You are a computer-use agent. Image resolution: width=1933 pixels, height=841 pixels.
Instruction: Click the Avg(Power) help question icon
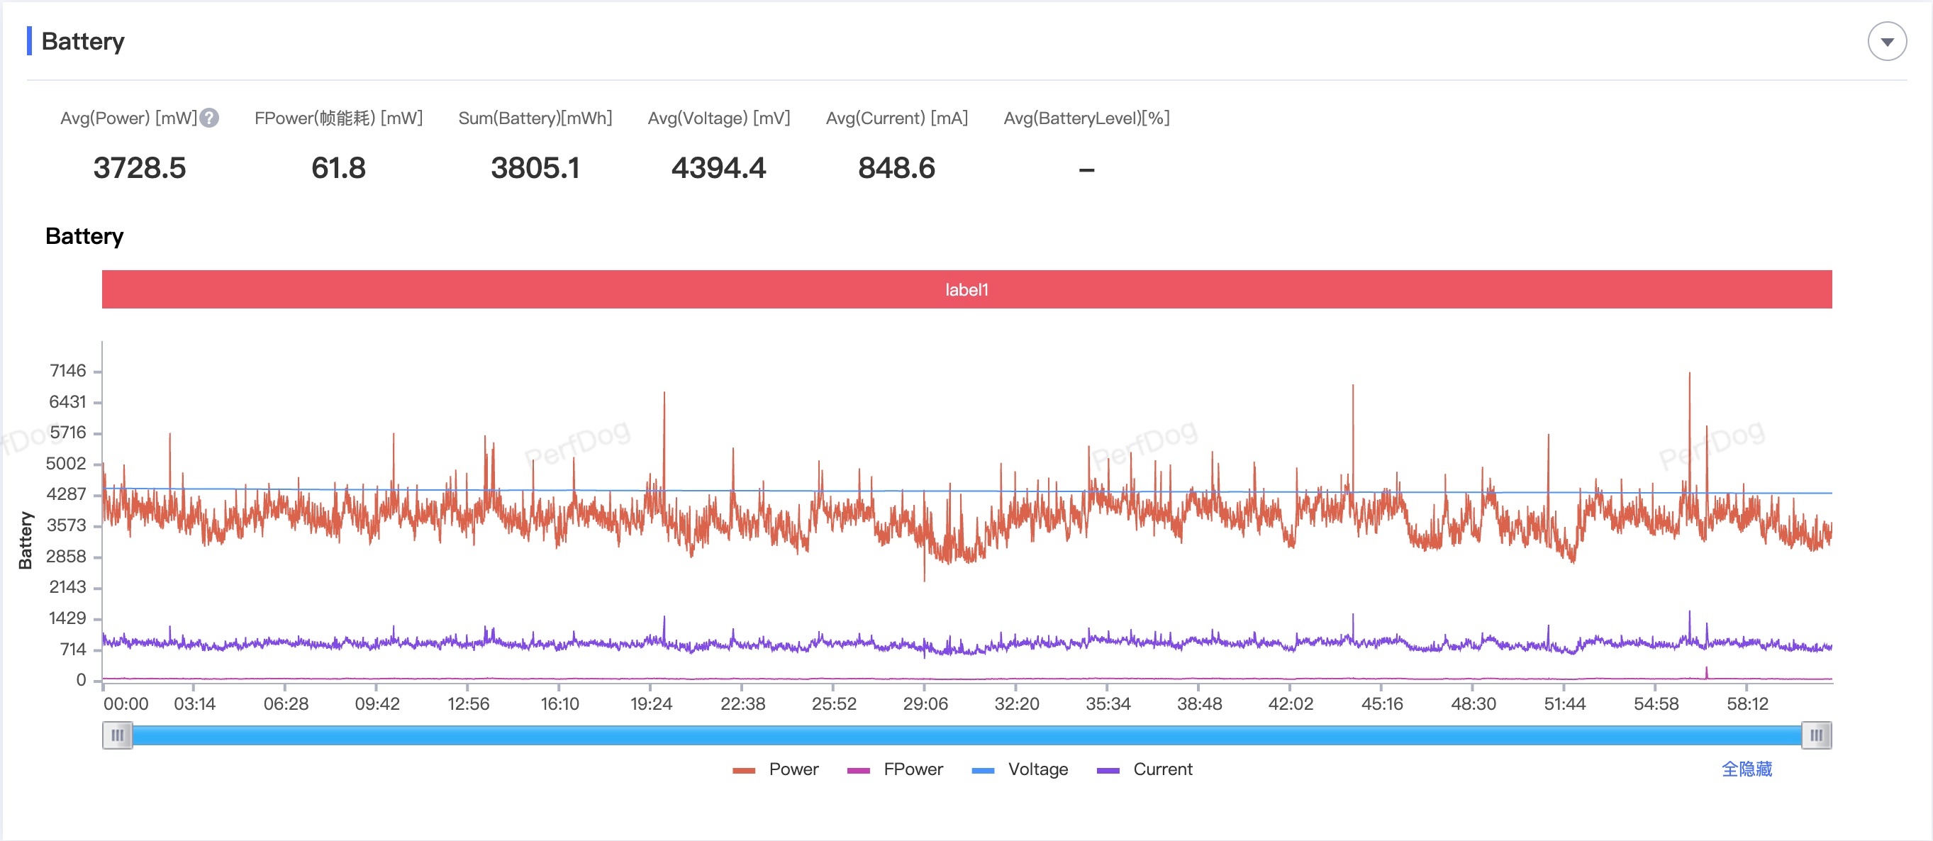[209, 118]
